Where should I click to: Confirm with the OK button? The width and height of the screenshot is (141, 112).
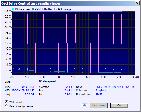(x=119, y=106)
